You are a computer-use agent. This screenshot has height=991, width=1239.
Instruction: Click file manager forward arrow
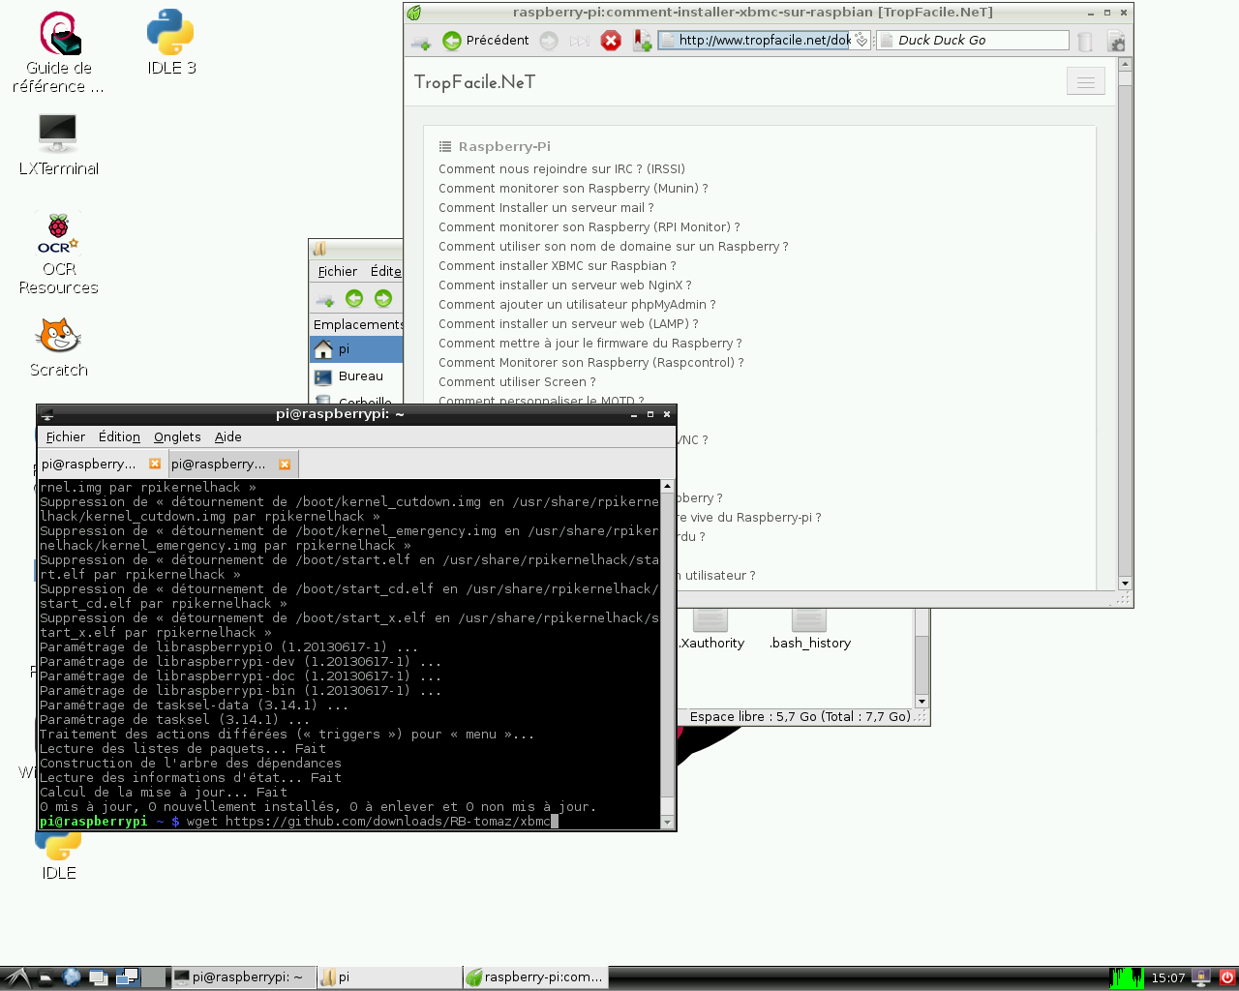click(383, 298)
